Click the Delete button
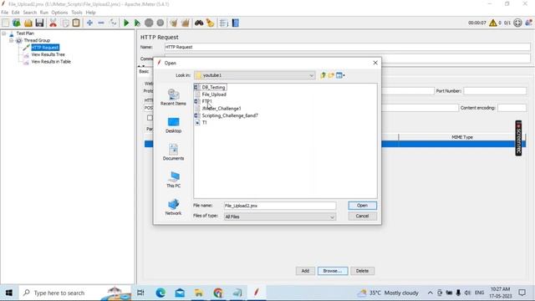This screenshot has width=535, height=301. [362, 271]
